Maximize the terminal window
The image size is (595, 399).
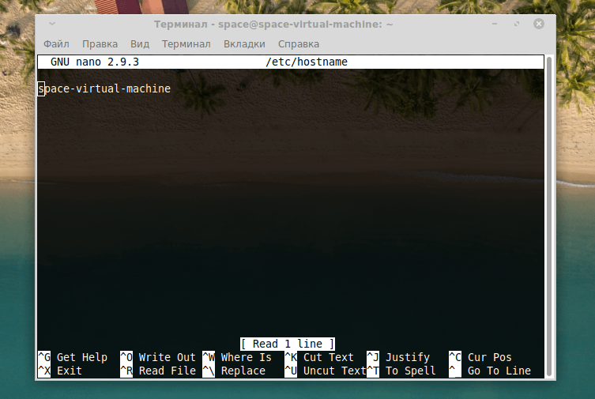click(517, 24)
